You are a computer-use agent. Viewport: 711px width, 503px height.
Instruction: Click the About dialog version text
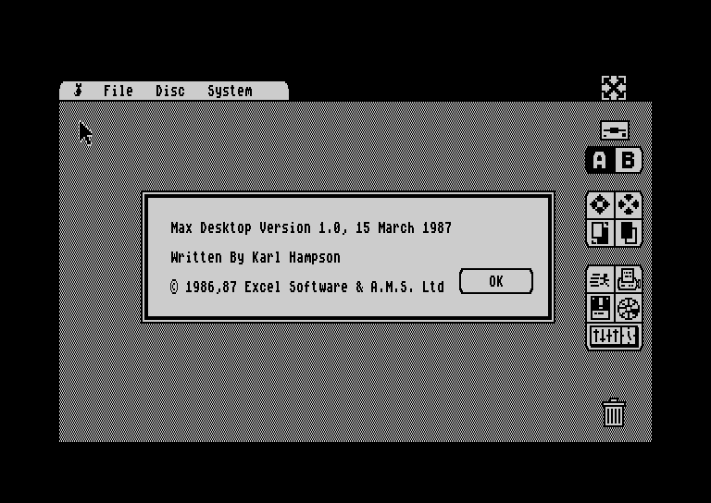pos(311,227)
